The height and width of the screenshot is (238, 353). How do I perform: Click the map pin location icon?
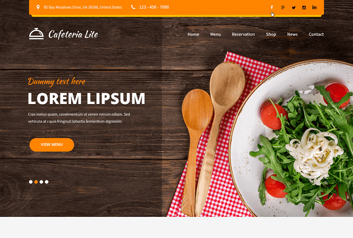(38, 7)
